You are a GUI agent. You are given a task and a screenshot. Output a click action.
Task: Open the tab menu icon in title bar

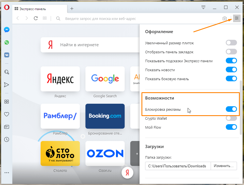203,7
